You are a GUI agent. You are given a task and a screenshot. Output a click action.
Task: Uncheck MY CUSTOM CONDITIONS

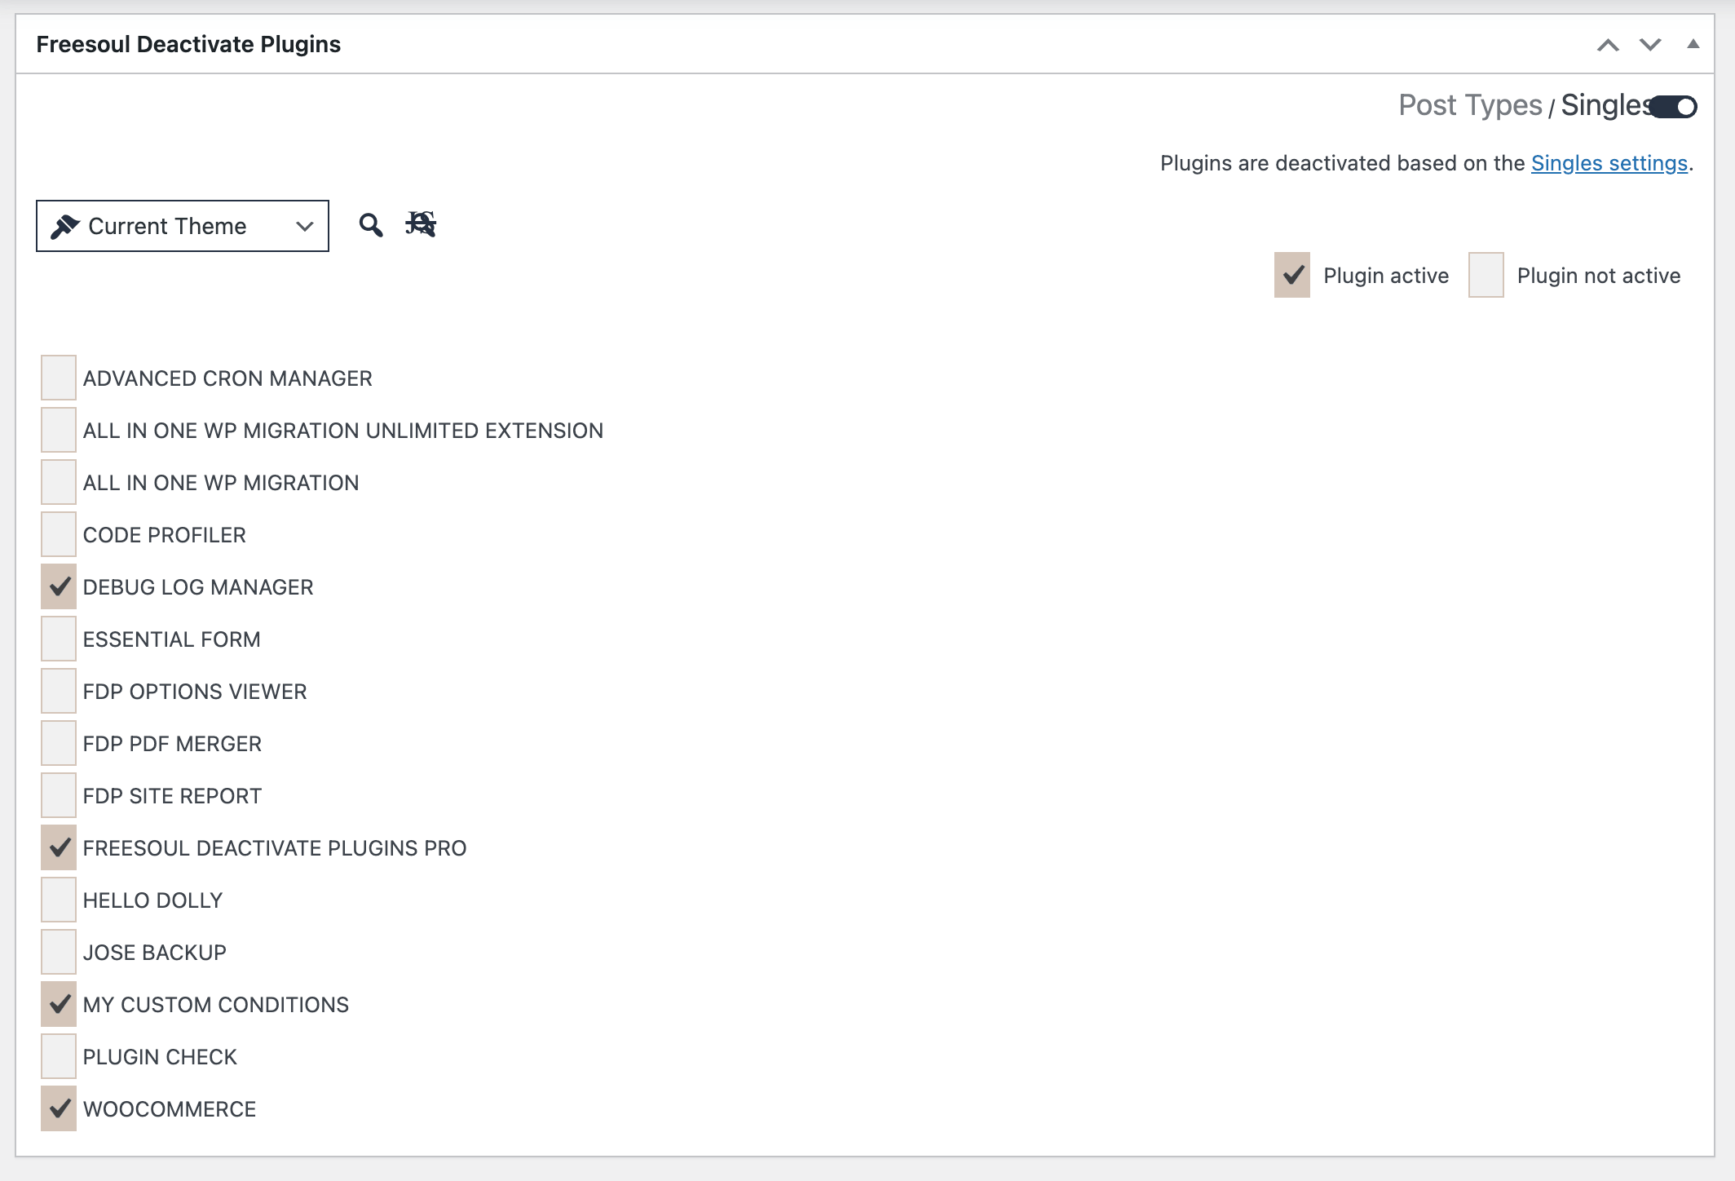click(x=58, y=1004)
